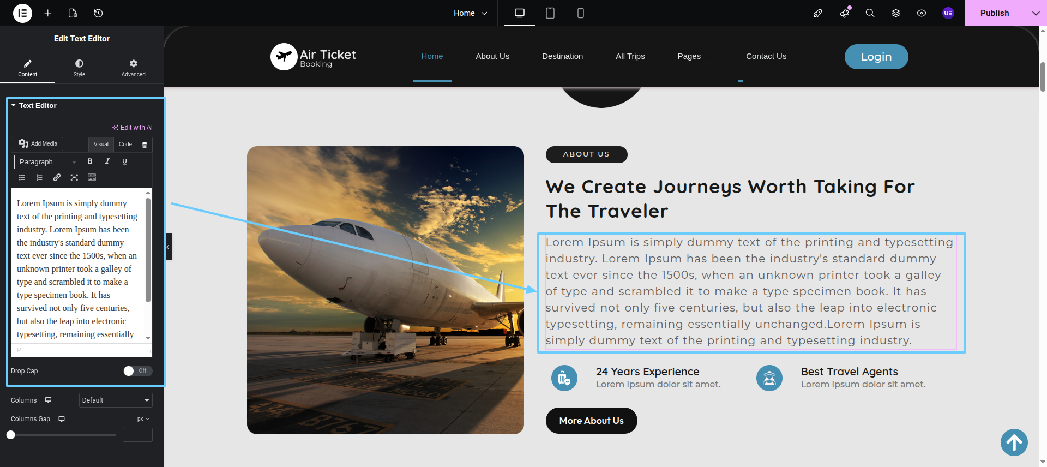Expand the Publish options arrow

click(1036, 13)
